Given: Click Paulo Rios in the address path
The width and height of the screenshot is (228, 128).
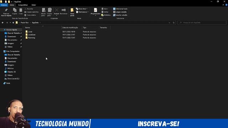Looking at the screenshot, I should coord(25,23).
